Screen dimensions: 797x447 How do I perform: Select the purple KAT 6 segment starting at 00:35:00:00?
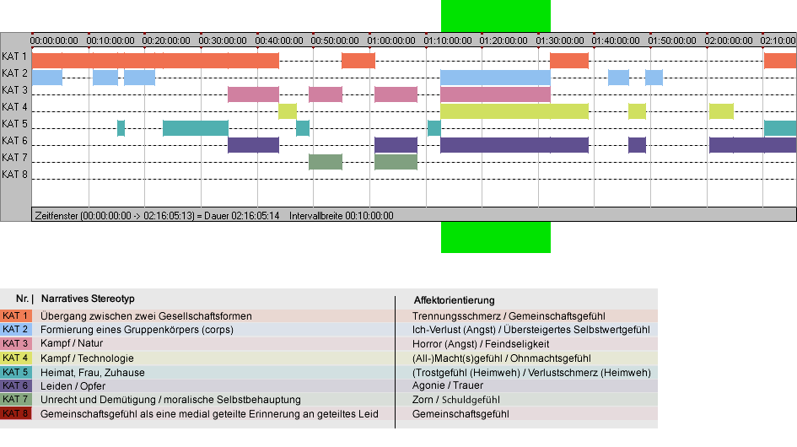(253, 145)
